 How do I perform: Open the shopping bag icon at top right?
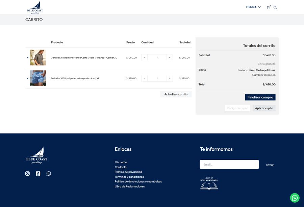click(x=269, y=7)
